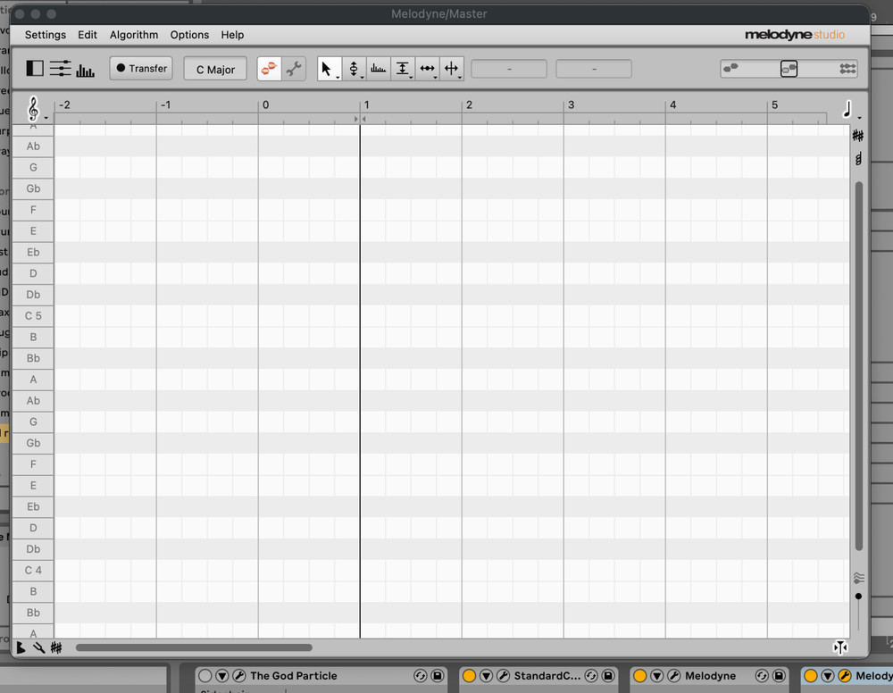
Task: Open the Algorithm menu
Action: point(134,35)
